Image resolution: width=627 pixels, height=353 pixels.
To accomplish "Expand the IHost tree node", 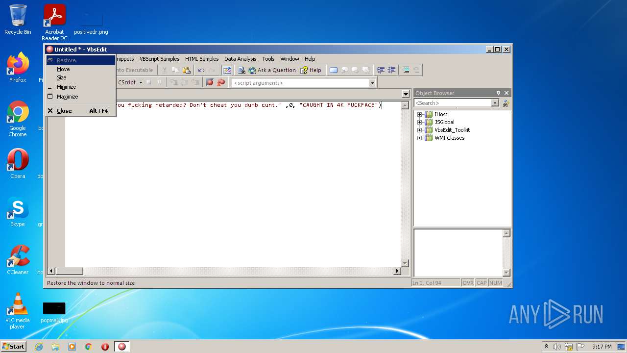I will click(x=419, y=114).
